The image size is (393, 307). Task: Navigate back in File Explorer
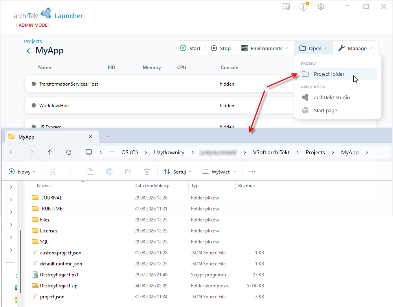pos(12,152)
